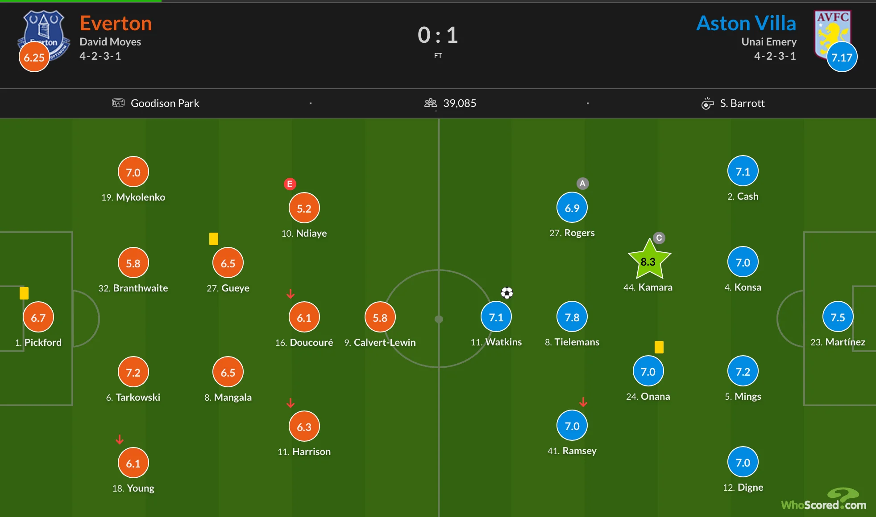Image resolution: width=876 pixels, height=517 pixels.
Task: Click the substitution arrow above Doucouré
Action: [x=291, y=294]
